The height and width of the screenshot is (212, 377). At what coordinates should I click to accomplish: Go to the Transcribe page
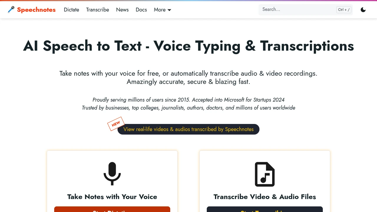[97, 10]
